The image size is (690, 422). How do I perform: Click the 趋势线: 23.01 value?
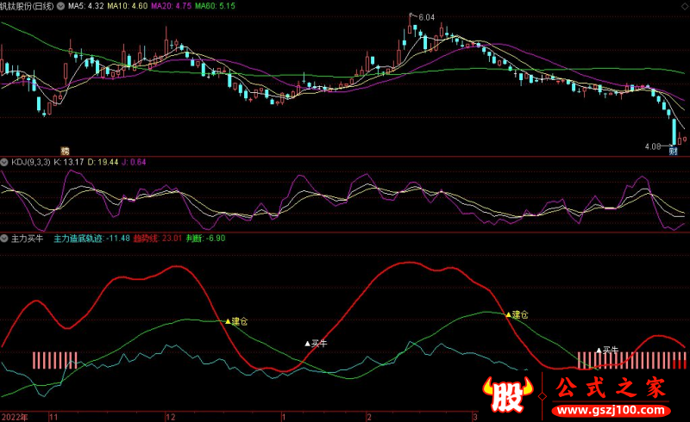click(158, 239)
